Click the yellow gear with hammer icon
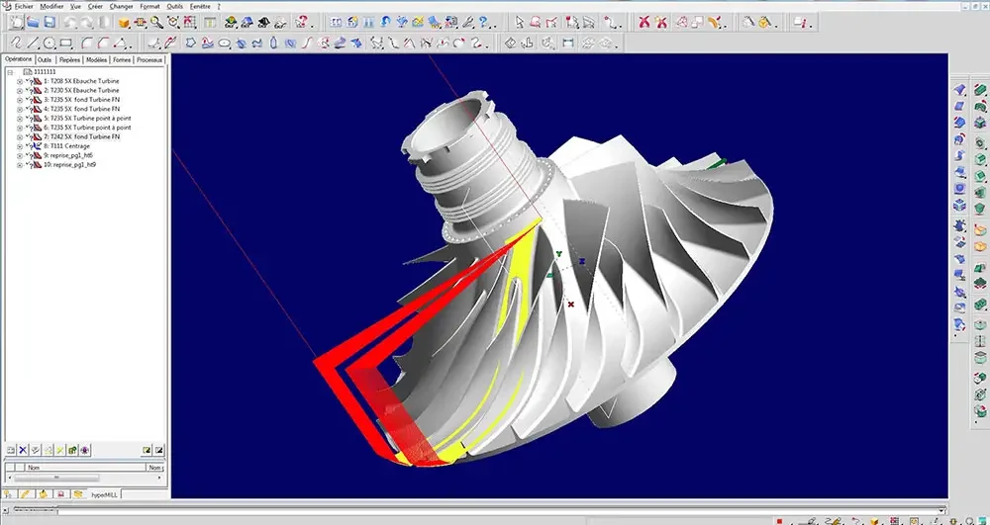990x525 pixels. click(x=764, y=23)
